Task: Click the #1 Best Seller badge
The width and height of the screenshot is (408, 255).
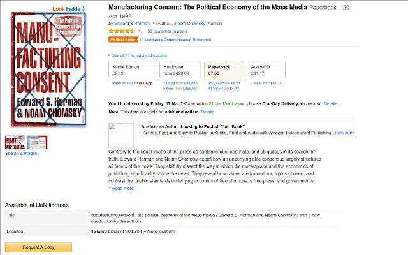Action: tap(123, 40)
